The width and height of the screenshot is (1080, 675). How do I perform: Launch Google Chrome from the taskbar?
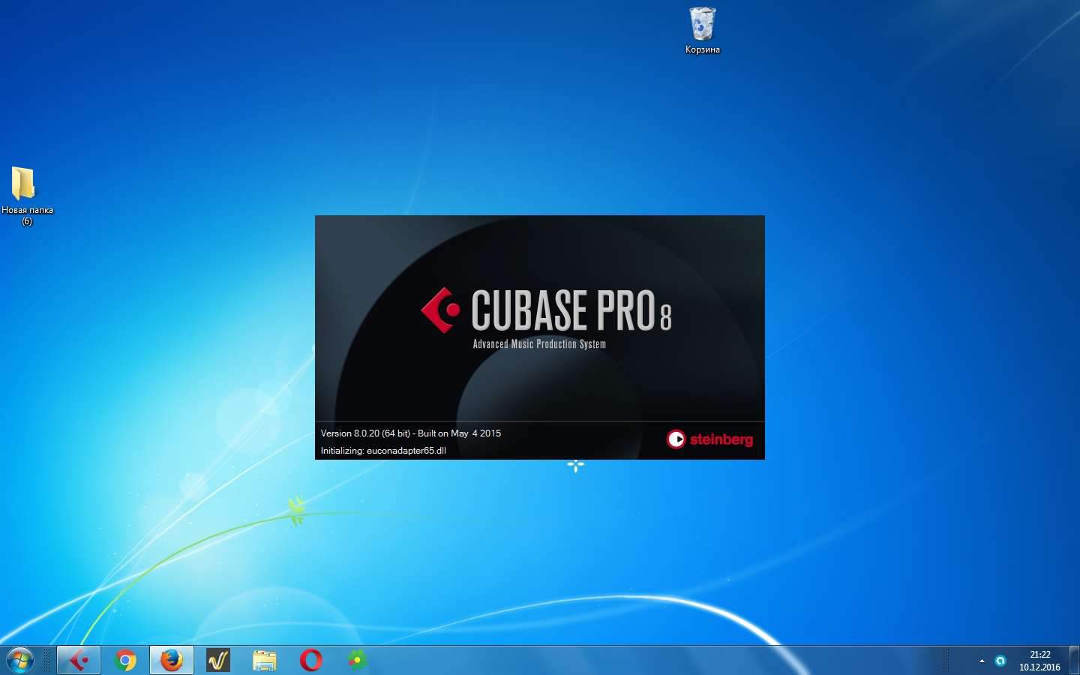(125, 660)
